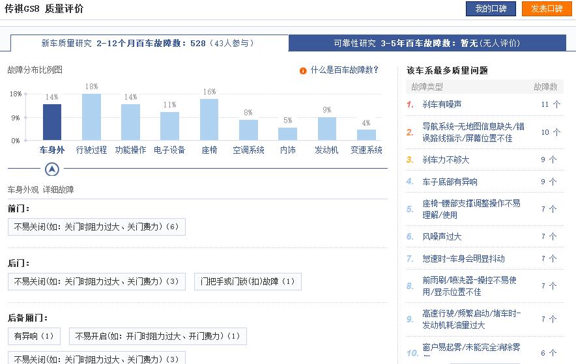Screen dimensions: 576x364
Task: Open 我的口碑 button
Action: pyautogui.click(x=491, y=8)
